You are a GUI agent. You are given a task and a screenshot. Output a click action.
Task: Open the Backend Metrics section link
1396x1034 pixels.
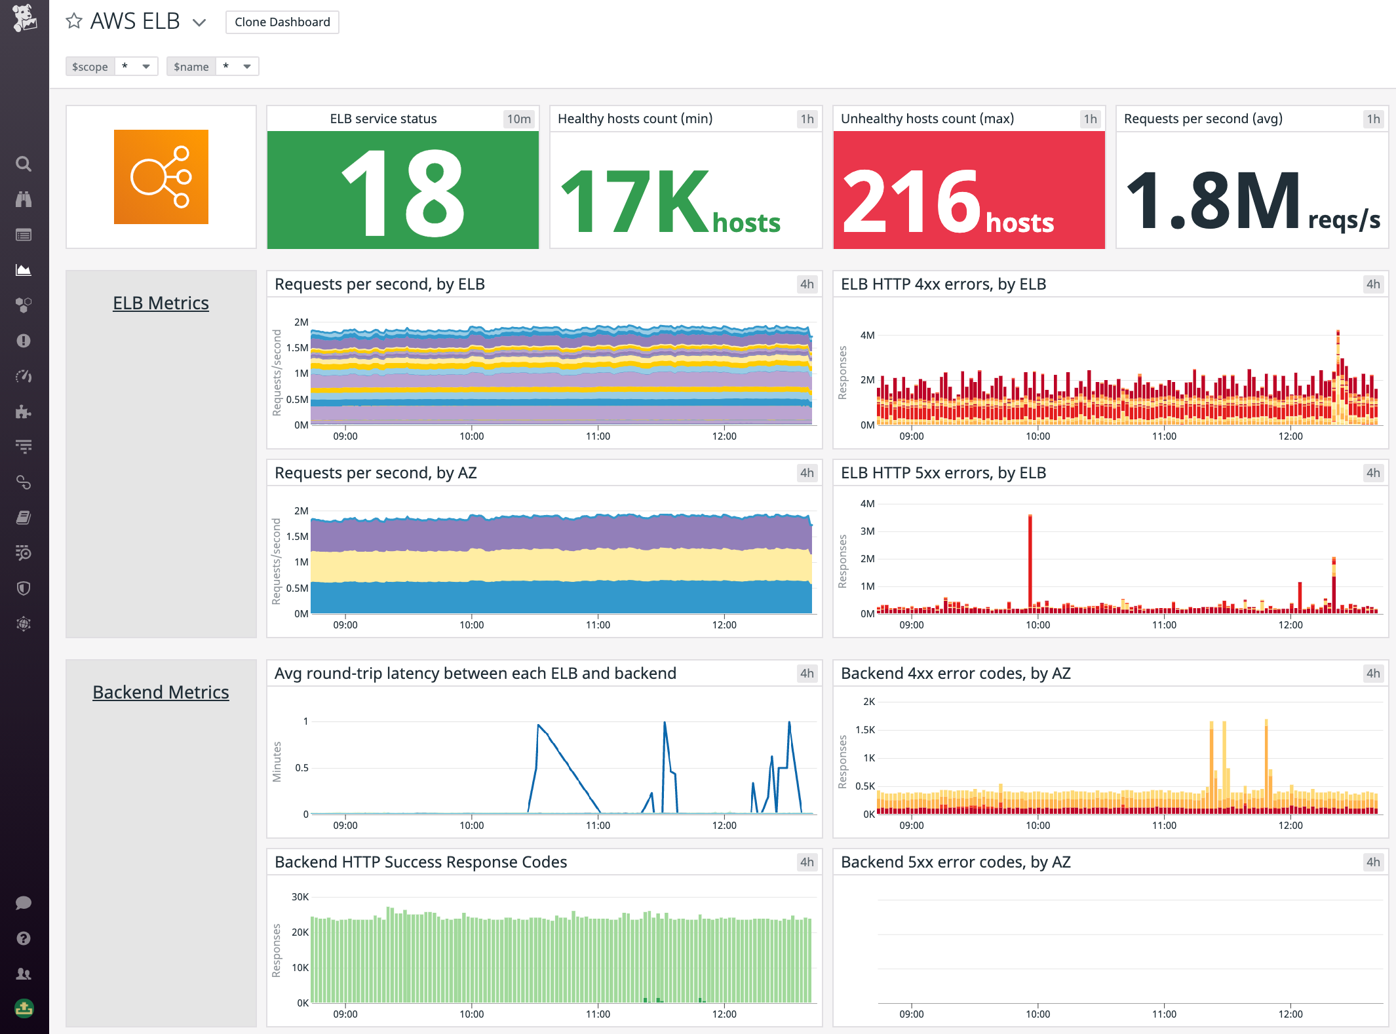click(161, 691)
